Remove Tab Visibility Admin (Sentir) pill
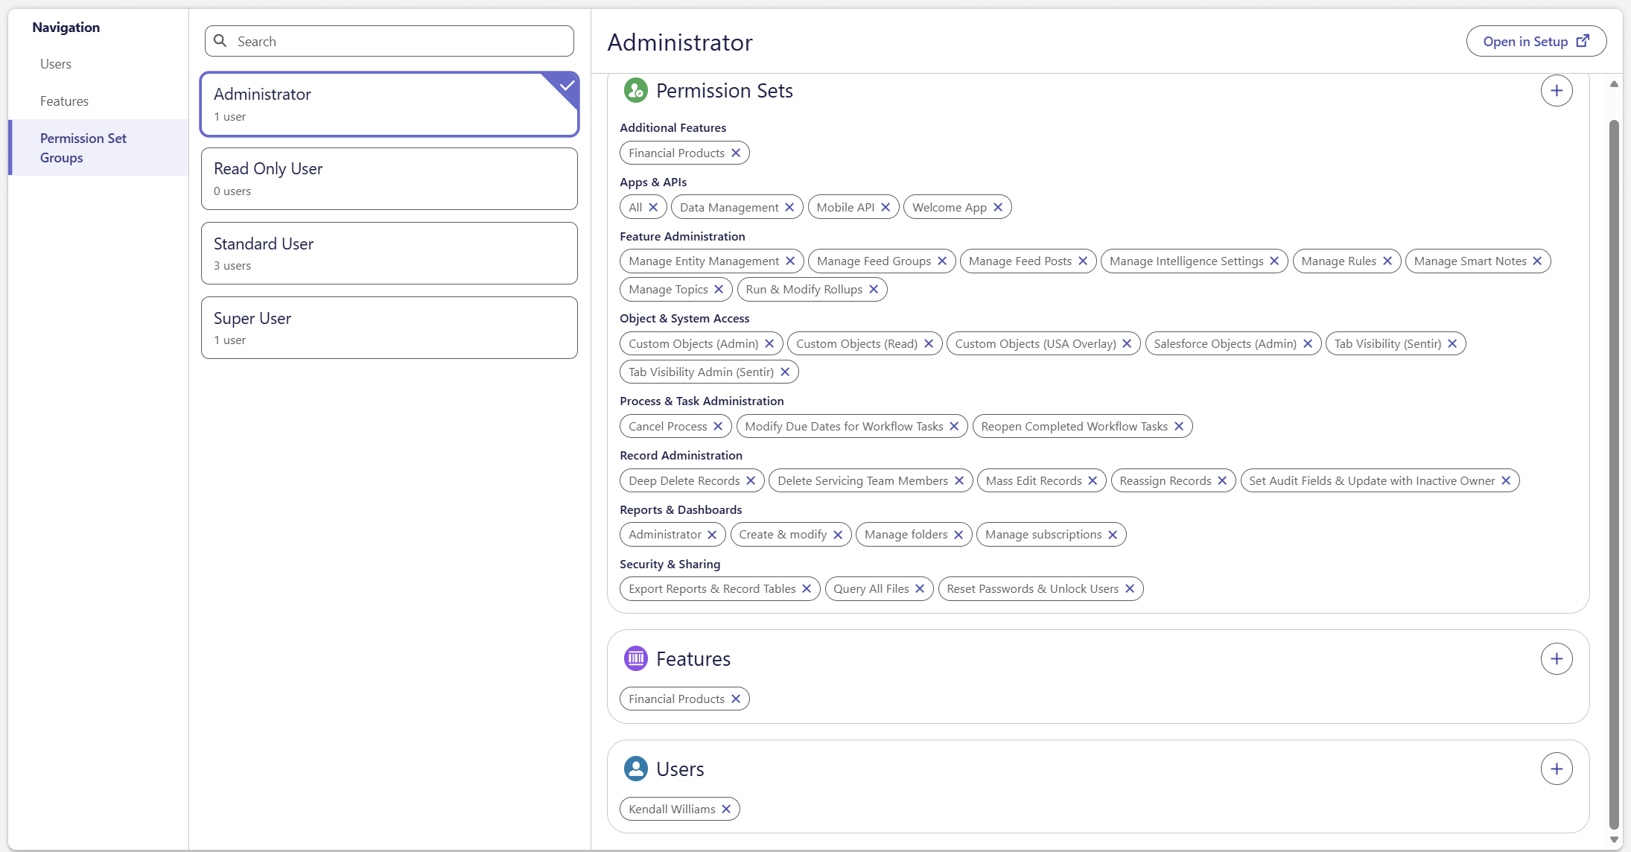Viewport: 1631px width, 852px height. (785, 372)
